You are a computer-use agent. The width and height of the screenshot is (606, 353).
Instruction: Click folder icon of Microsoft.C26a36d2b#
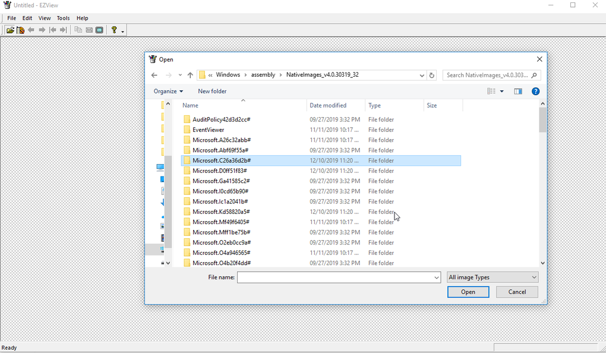pyautogui.click(x=187, y=160)
